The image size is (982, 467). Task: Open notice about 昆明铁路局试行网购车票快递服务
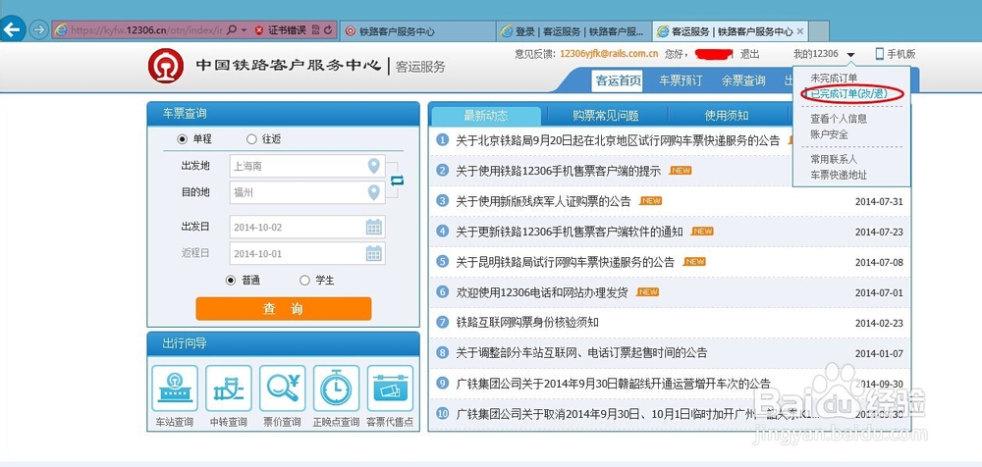566,262
